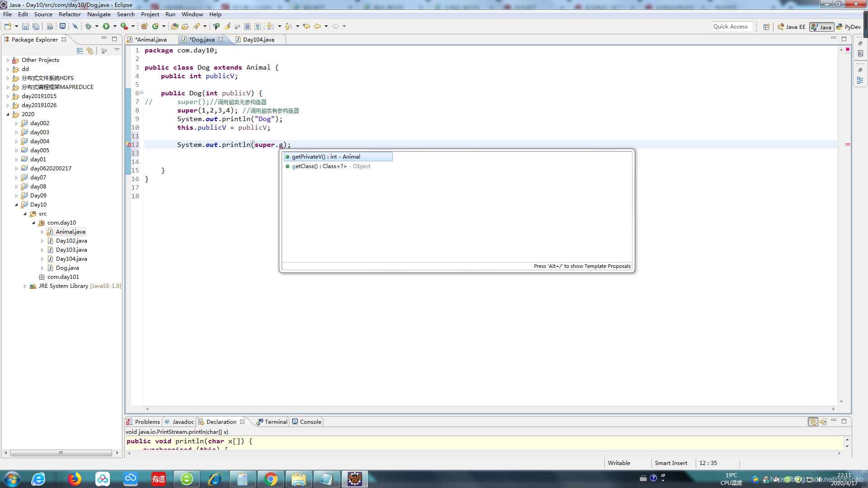Screen dimensions: 868x488
Task: Click the Save All icon
Action: (x=36, y=27)
